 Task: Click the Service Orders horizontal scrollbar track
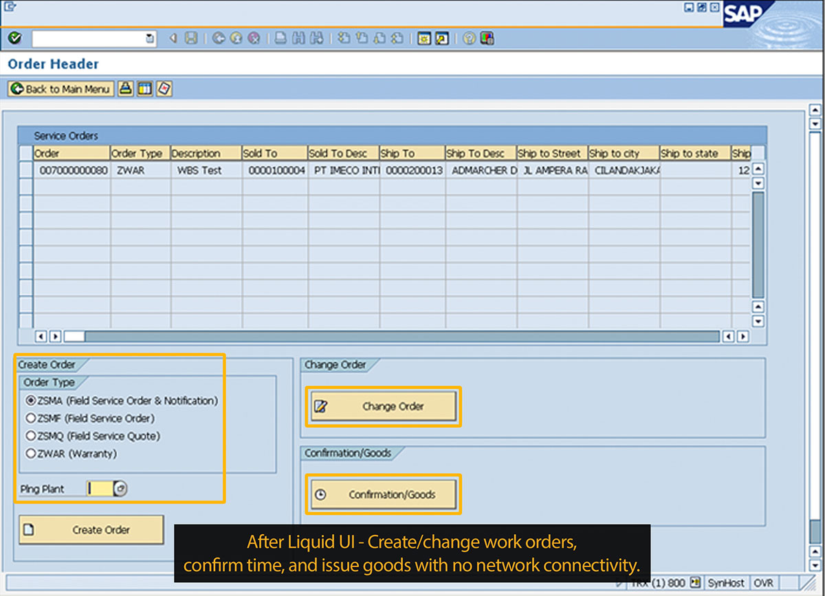pyautogui.click(x=399, y=336)
